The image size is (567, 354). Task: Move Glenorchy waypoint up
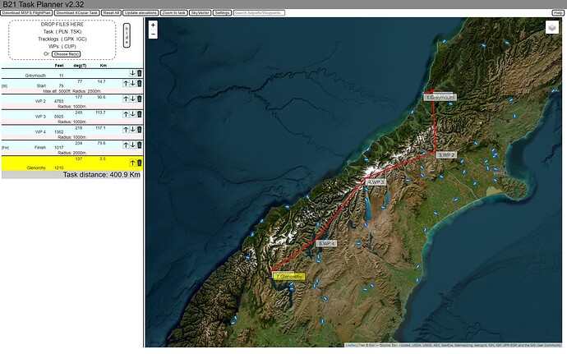click(132, 163)
